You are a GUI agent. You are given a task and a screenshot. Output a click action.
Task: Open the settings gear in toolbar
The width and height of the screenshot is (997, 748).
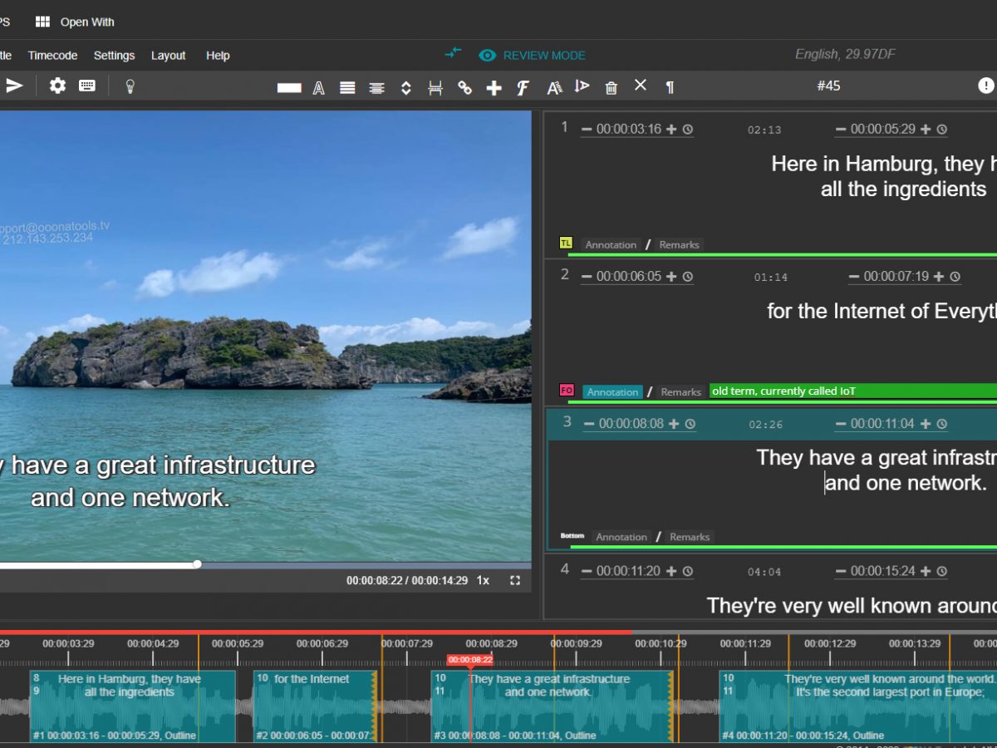click(x=57, y=86)
